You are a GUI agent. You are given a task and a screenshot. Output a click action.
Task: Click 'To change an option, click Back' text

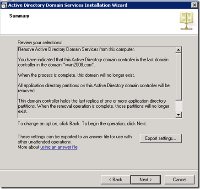click(82, 124)
